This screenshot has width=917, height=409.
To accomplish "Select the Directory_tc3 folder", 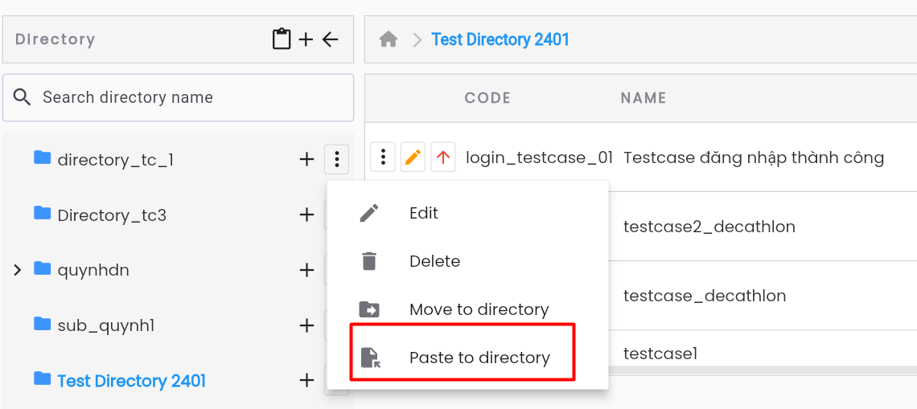I will coord(112,215).
